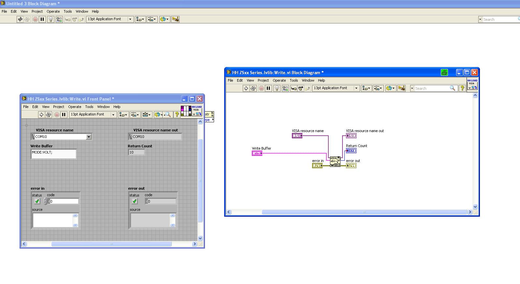
Task: Toggle Highlight Execution lightbulb in Write.vi block diagram
Action: point(277,88)
